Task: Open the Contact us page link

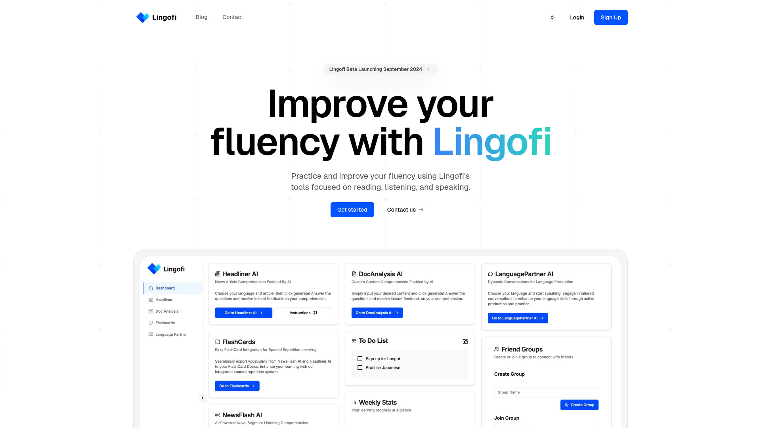Action: point(405,209)
